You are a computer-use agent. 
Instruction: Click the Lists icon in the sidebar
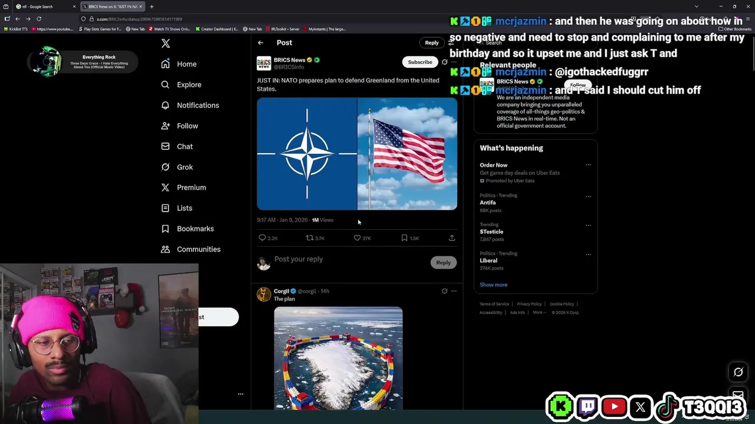(x=166, y=208)
